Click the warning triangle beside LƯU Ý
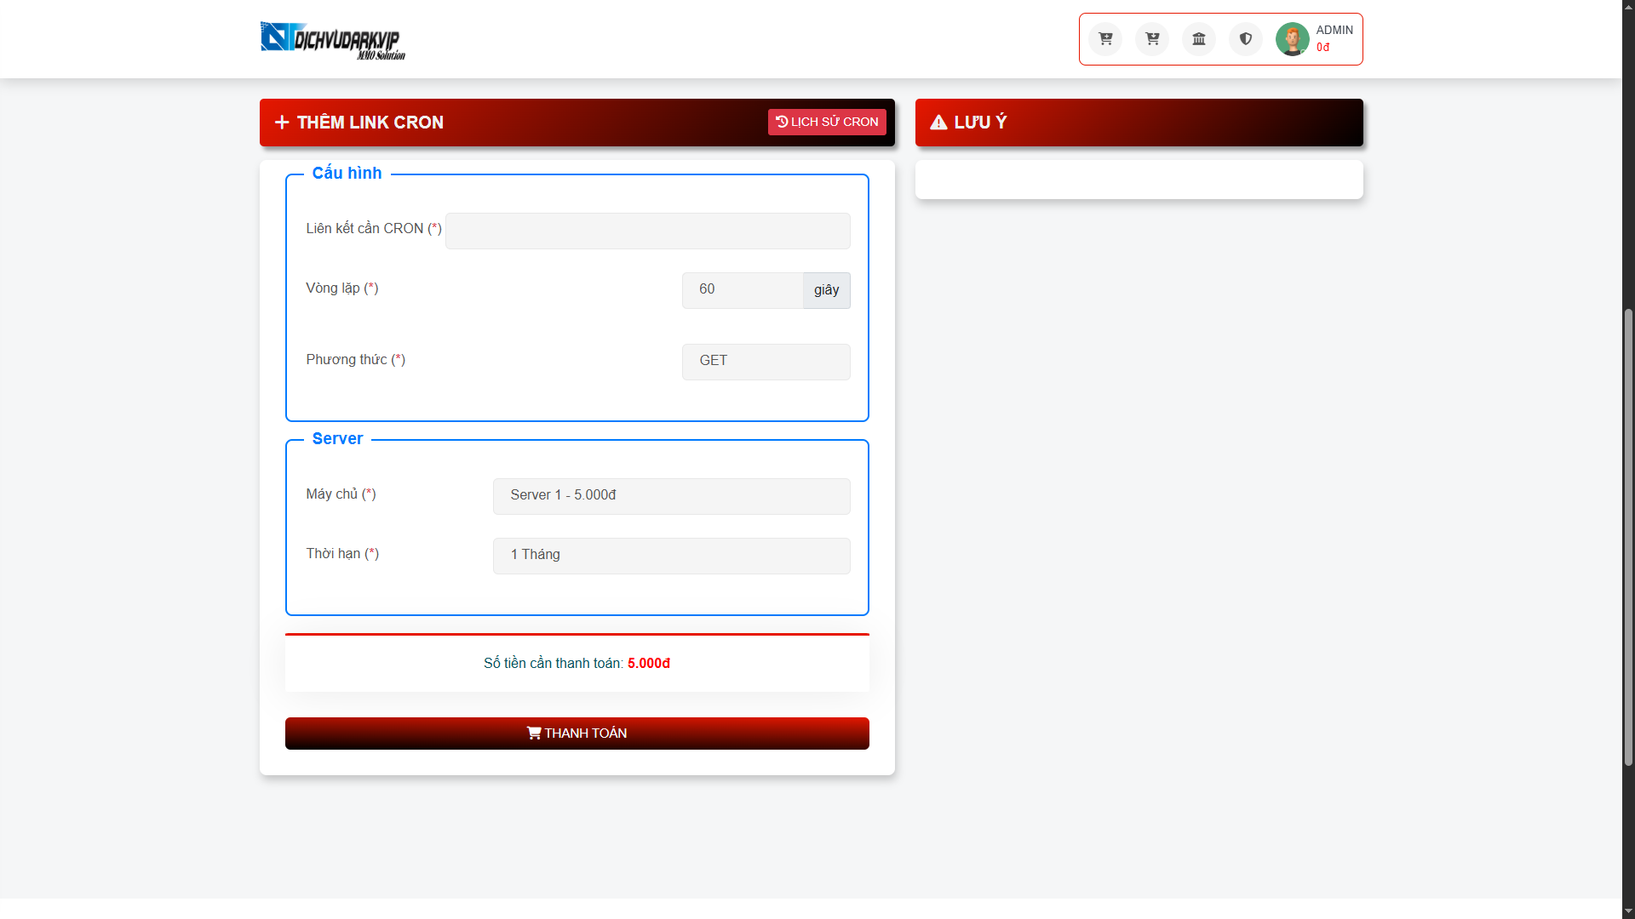The width and height of the screenshot is (1635, 919). click(x=938, y=123)
